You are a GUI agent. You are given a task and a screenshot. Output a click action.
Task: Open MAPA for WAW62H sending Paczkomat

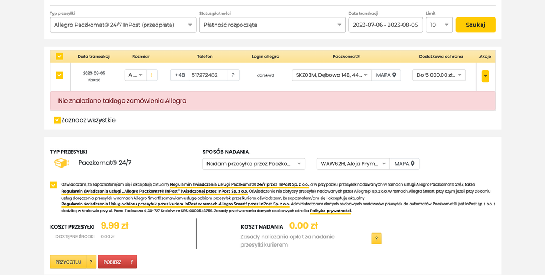coord(405,164)
